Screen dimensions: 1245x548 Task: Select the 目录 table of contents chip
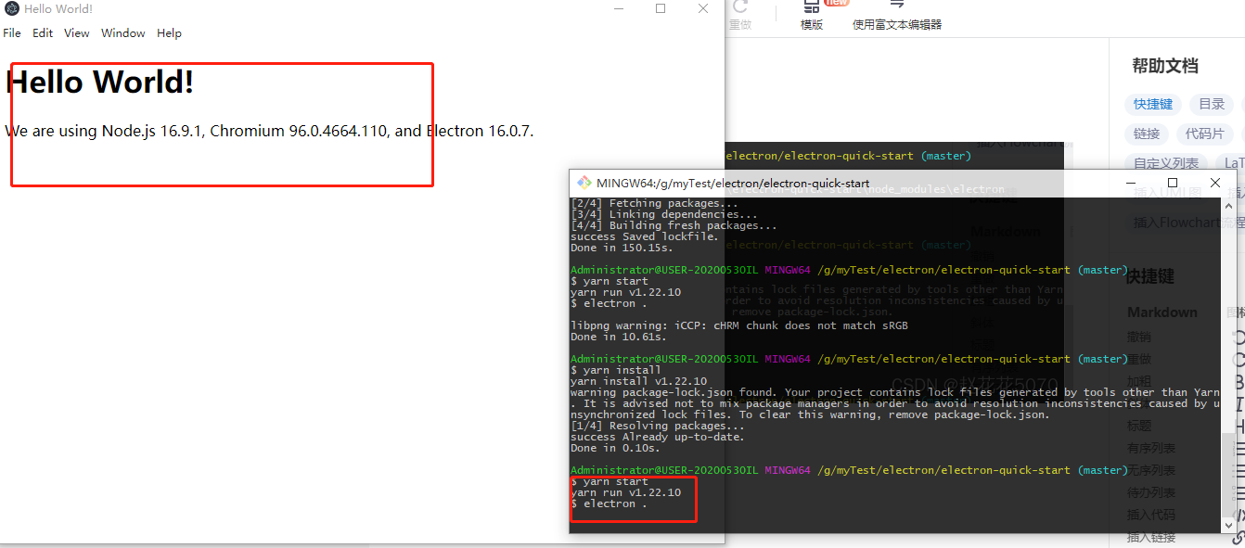[1212, 104]
